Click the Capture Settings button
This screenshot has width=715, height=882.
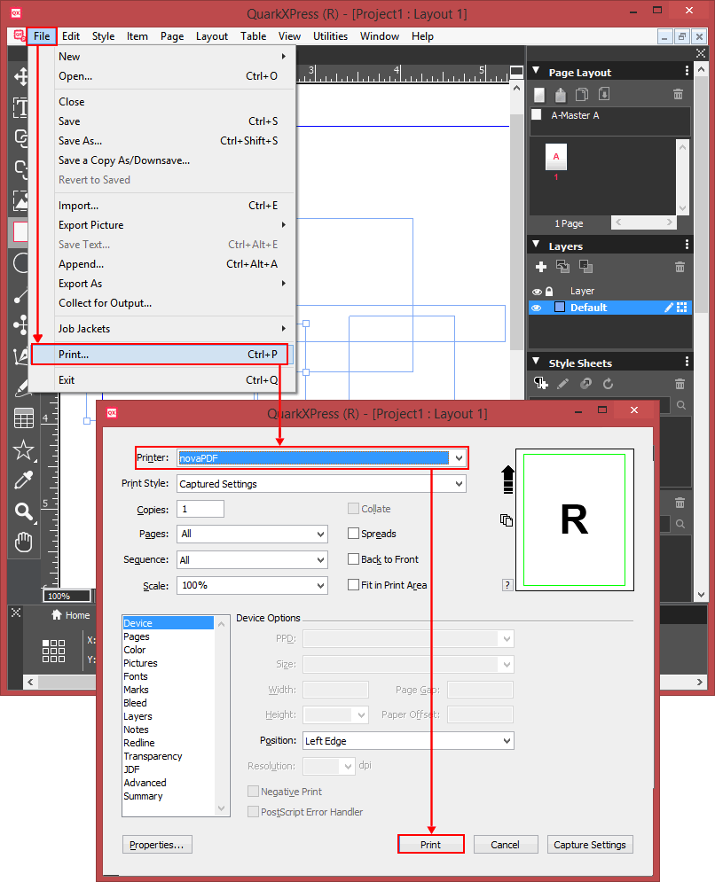[x=590, y=845]
